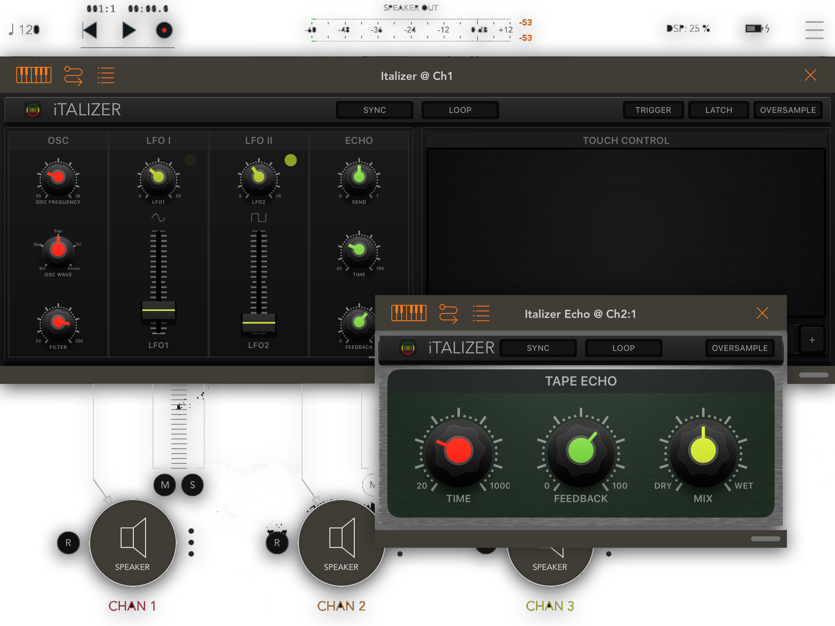Open MIDI routing icon in Italizer @ Ch1
835x626 pixels.
click(x=73, y=76)
